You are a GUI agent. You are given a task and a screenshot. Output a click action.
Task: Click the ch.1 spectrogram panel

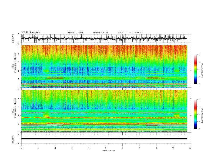tap(104, 66)
